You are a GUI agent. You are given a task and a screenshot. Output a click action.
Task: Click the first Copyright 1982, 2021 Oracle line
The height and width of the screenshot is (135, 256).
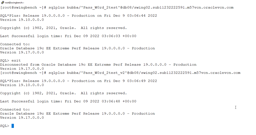point(63,28)
